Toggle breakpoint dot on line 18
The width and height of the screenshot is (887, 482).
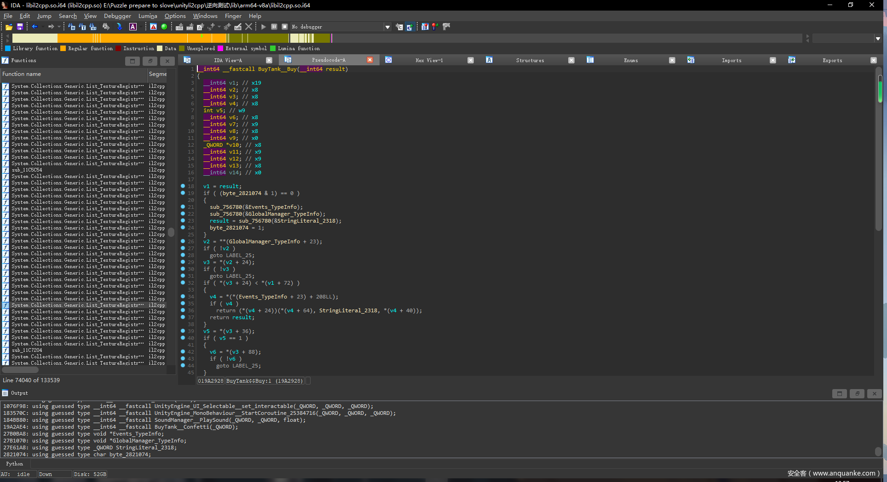183,186
